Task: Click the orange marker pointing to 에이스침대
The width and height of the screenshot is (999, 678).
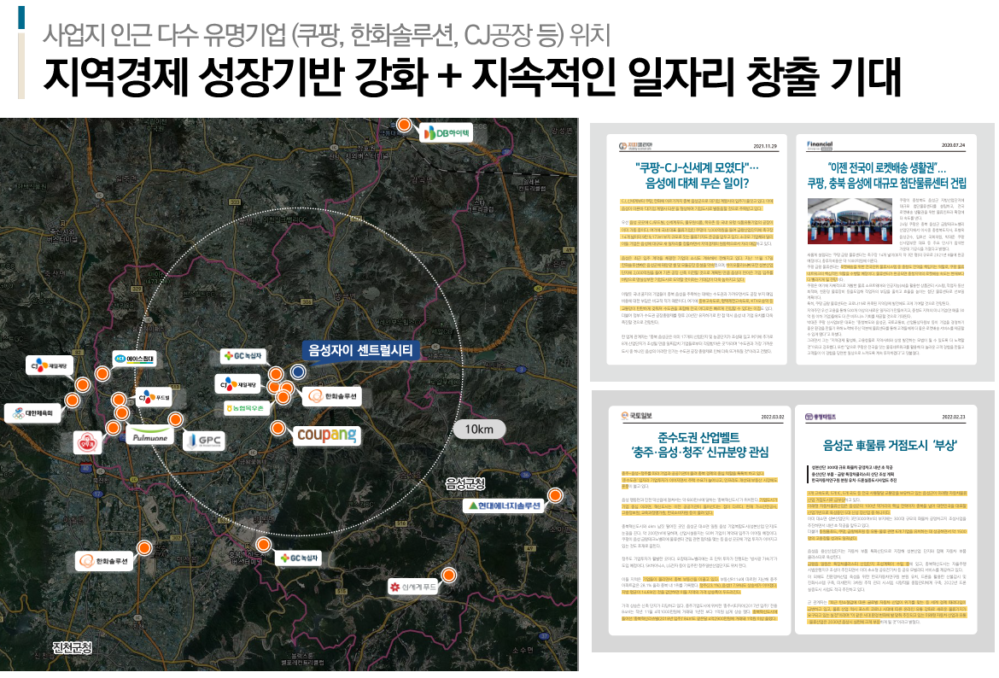Action: pos(102,373)
